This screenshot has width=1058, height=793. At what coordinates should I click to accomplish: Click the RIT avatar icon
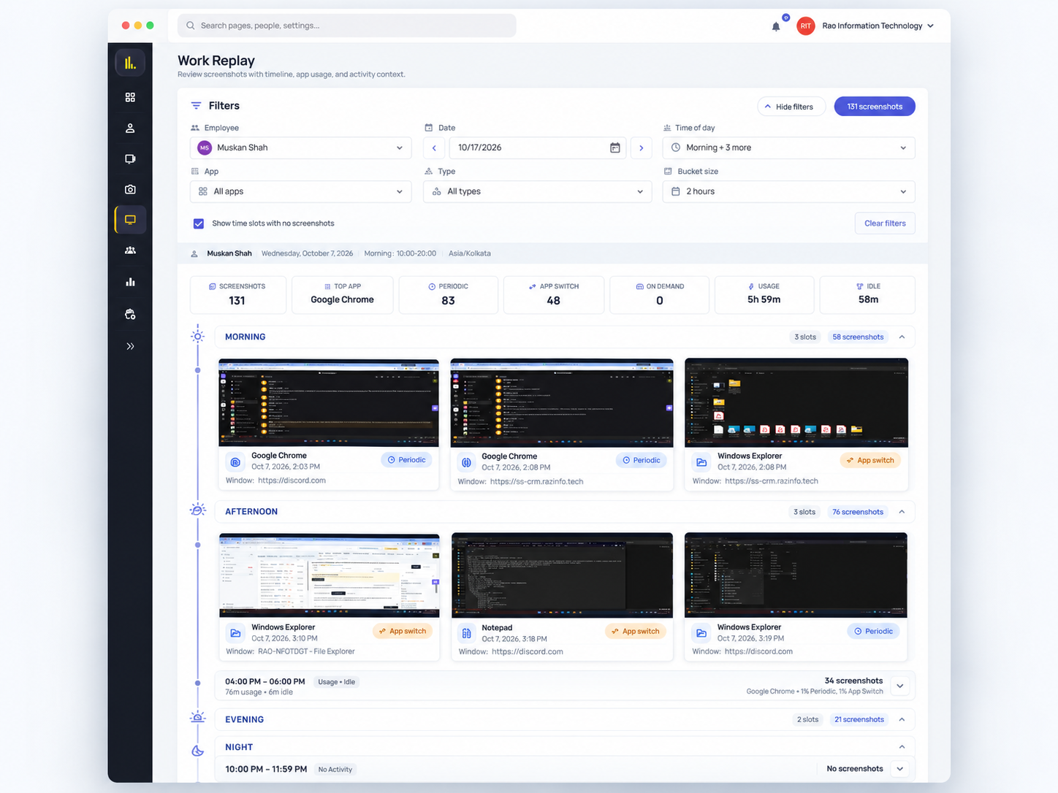(x=805, y=26)
